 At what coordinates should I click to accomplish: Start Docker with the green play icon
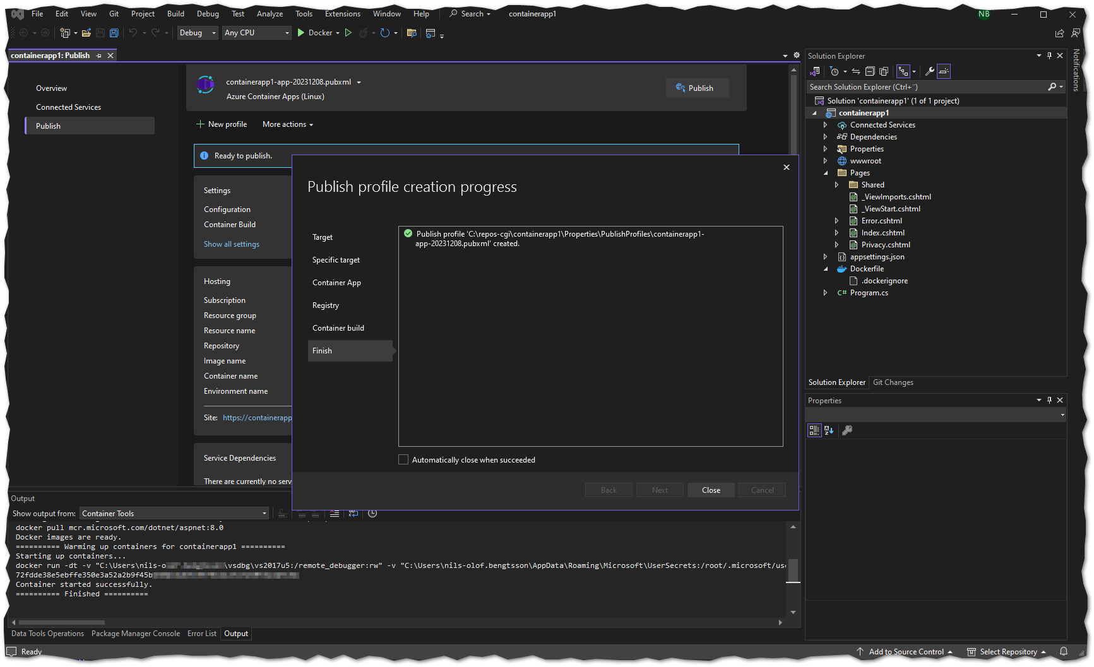click(x=301, y=33)
